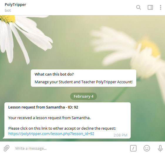
Task: Open chat search with magnifier icon
Action: click(x=139, y=7)
